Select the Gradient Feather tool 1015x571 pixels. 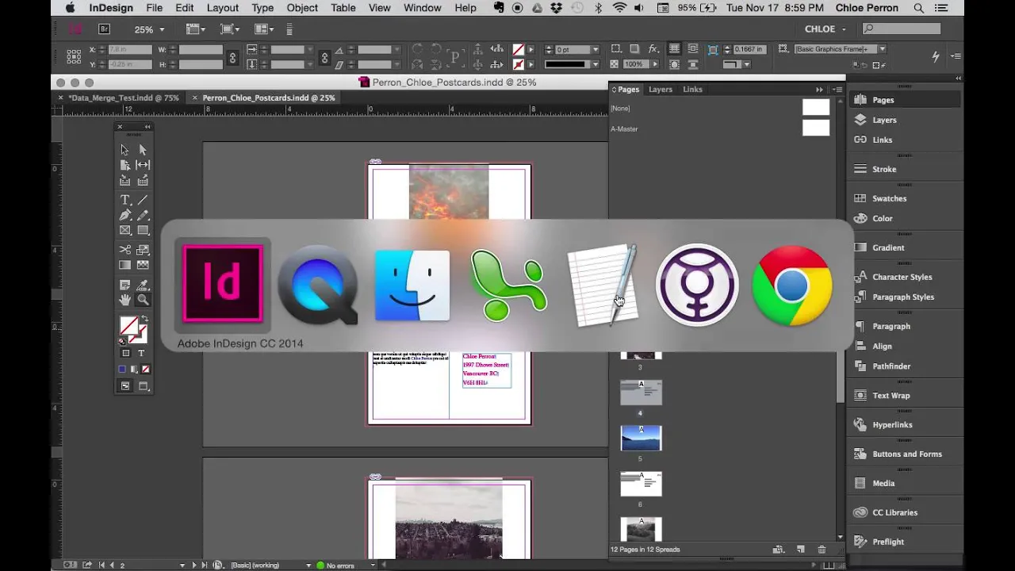click(143, 265)
